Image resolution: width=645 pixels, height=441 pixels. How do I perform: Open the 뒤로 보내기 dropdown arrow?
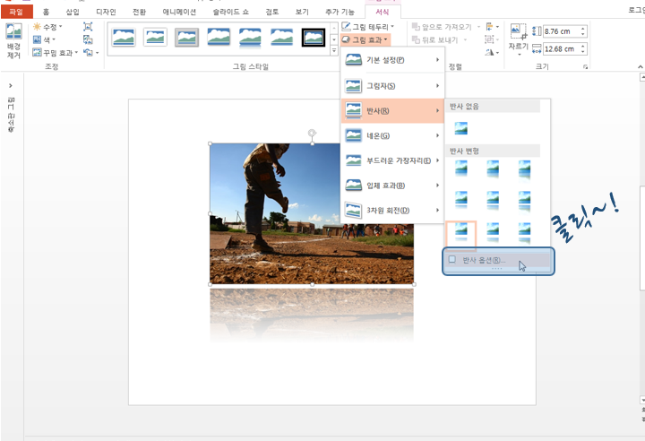[465, 39]
